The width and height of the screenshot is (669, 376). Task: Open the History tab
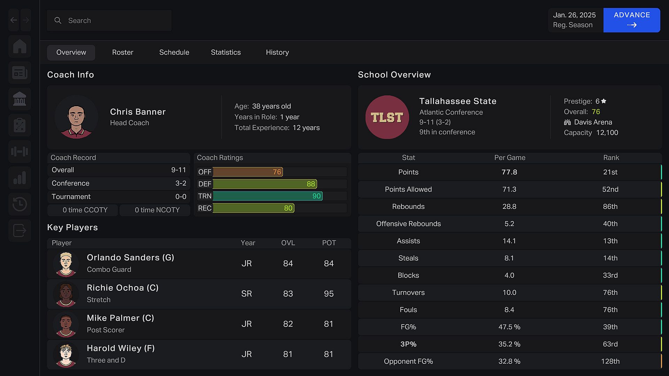tap(277, 53)
